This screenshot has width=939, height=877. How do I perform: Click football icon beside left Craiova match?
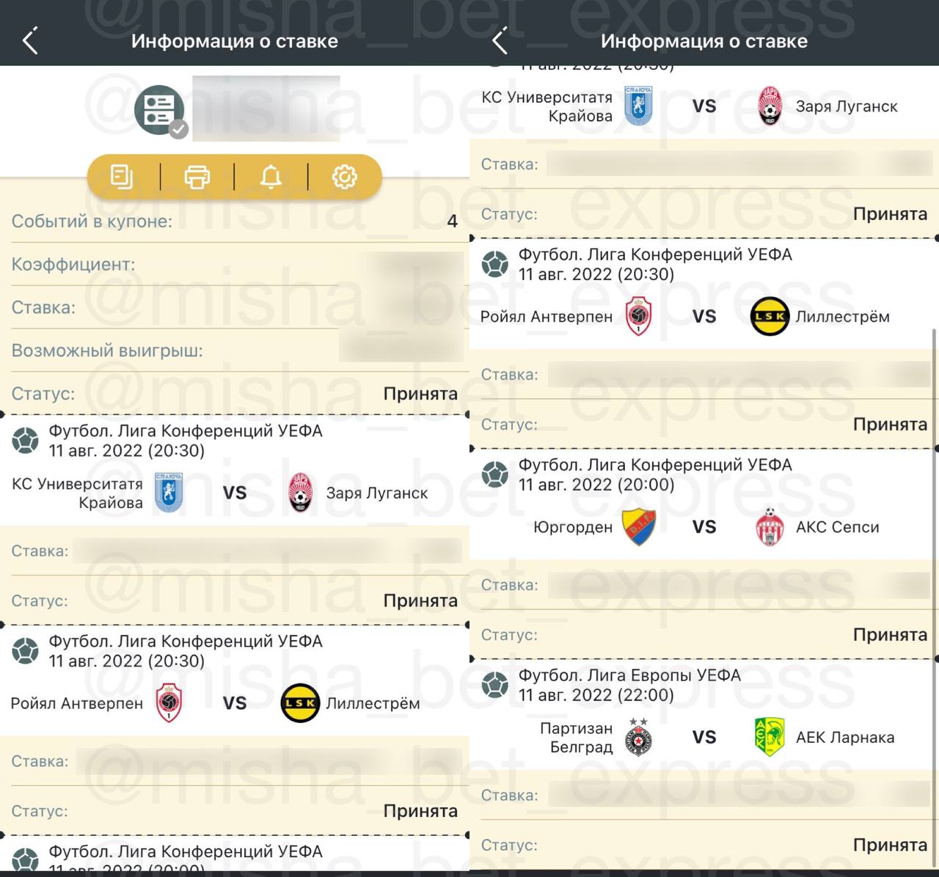point(26,440)
